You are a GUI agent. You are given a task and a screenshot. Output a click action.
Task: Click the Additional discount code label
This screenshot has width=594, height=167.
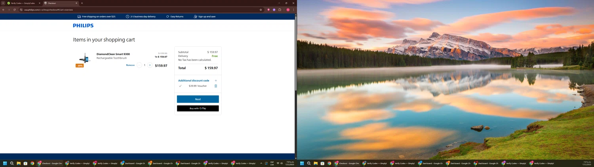[194, 80]
